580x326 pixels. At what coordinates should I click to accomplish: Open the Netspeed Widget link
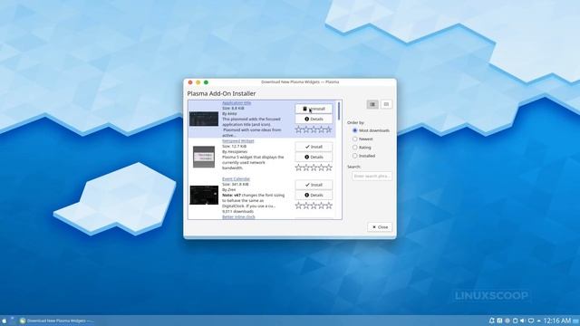[x=238, y=141]
